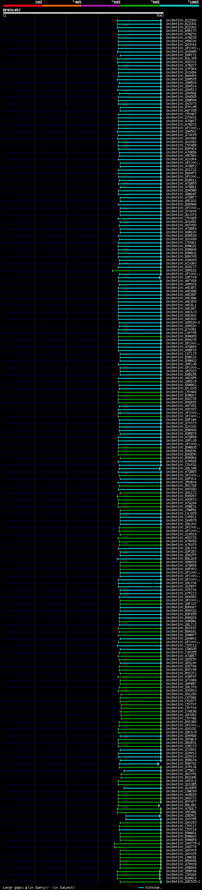
Task: Select the label UniRef100_Q7F9K4
Action: (181, 69)
